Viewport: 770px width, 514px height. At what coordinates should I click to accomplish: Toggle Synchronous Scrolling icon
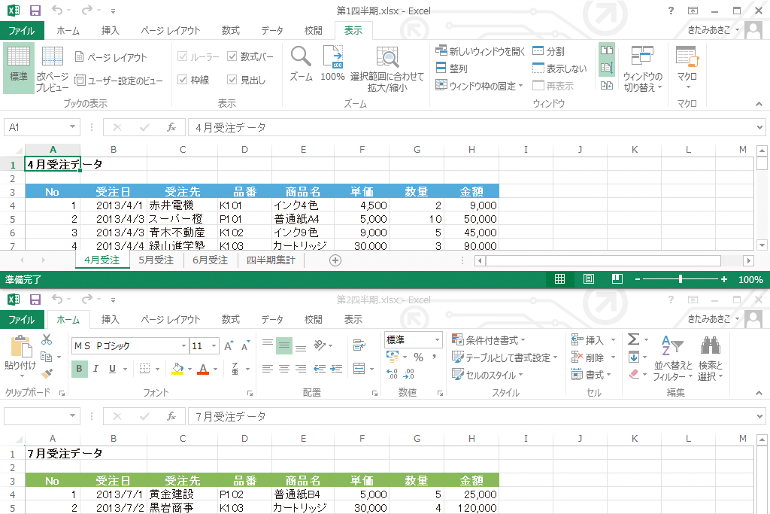[607, 68]
